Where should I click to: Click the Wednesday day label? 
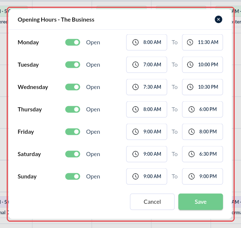pos(33,87)
